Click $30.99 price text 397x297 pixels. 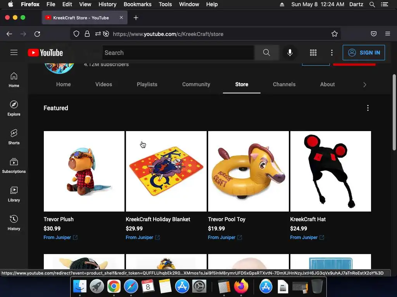[52, 229]
